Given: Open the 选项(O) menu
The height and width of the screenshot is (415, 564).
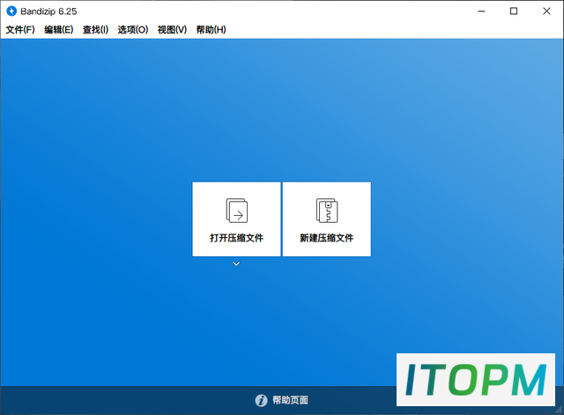Looking at the screenshot, I should pos(133,29).
